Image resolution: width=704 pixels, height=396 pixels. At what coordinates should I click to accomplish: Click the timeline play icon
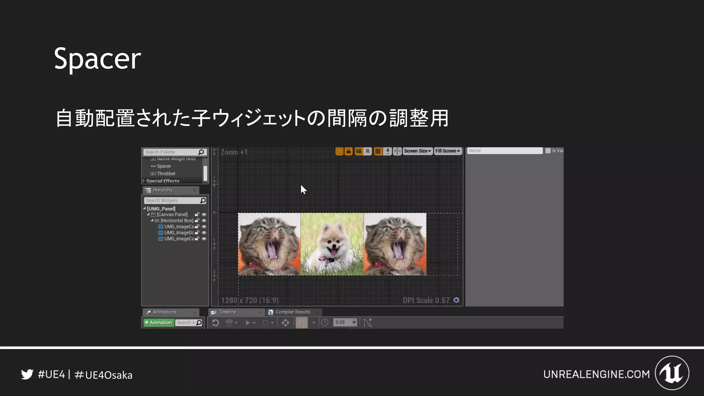(x=247, y=323)
